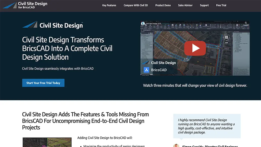The height and width of the screenshot is (147, 261).
Task: Click the Civil Site Design hero logo
Action: click(53, 25)
